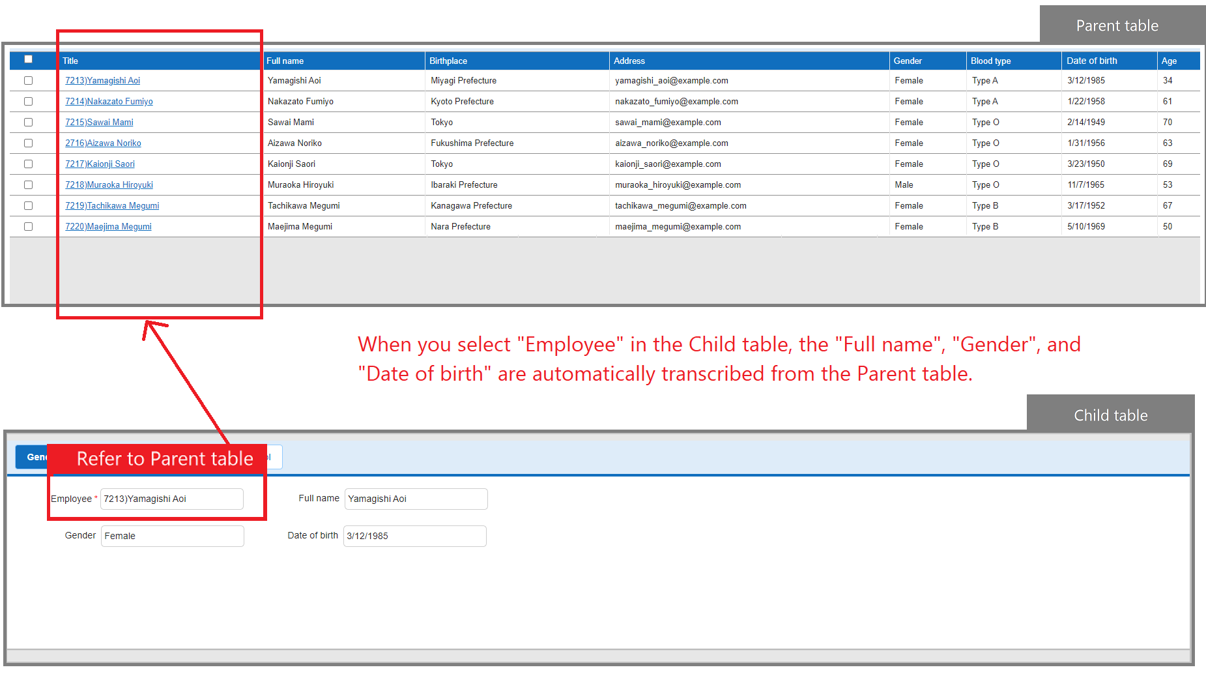
Task: Open the 7215)Sawai Mami link
Action: 99,123
